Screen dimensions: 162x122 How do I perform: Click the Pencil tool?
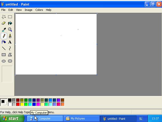[4, 36]
